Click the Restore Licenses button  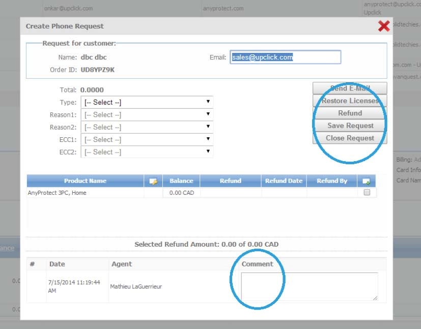click(x=349, y=100)
